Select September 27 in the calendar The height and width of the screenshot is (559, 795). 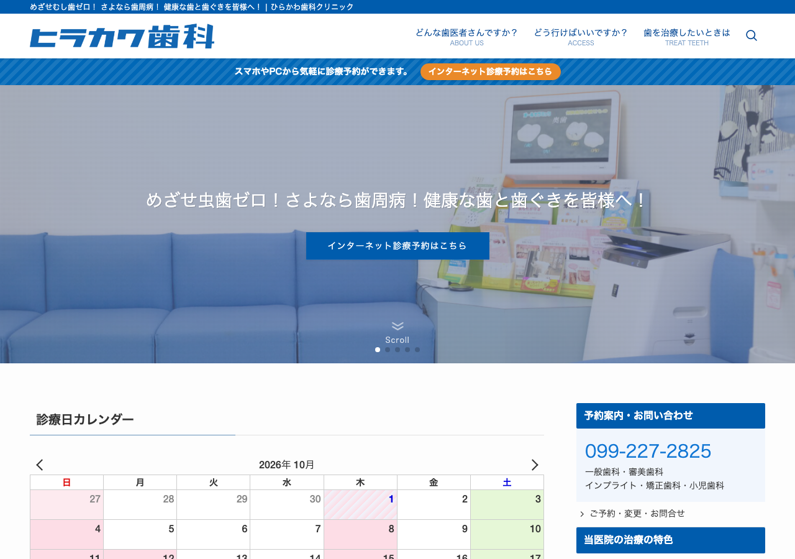pos(66,504)
